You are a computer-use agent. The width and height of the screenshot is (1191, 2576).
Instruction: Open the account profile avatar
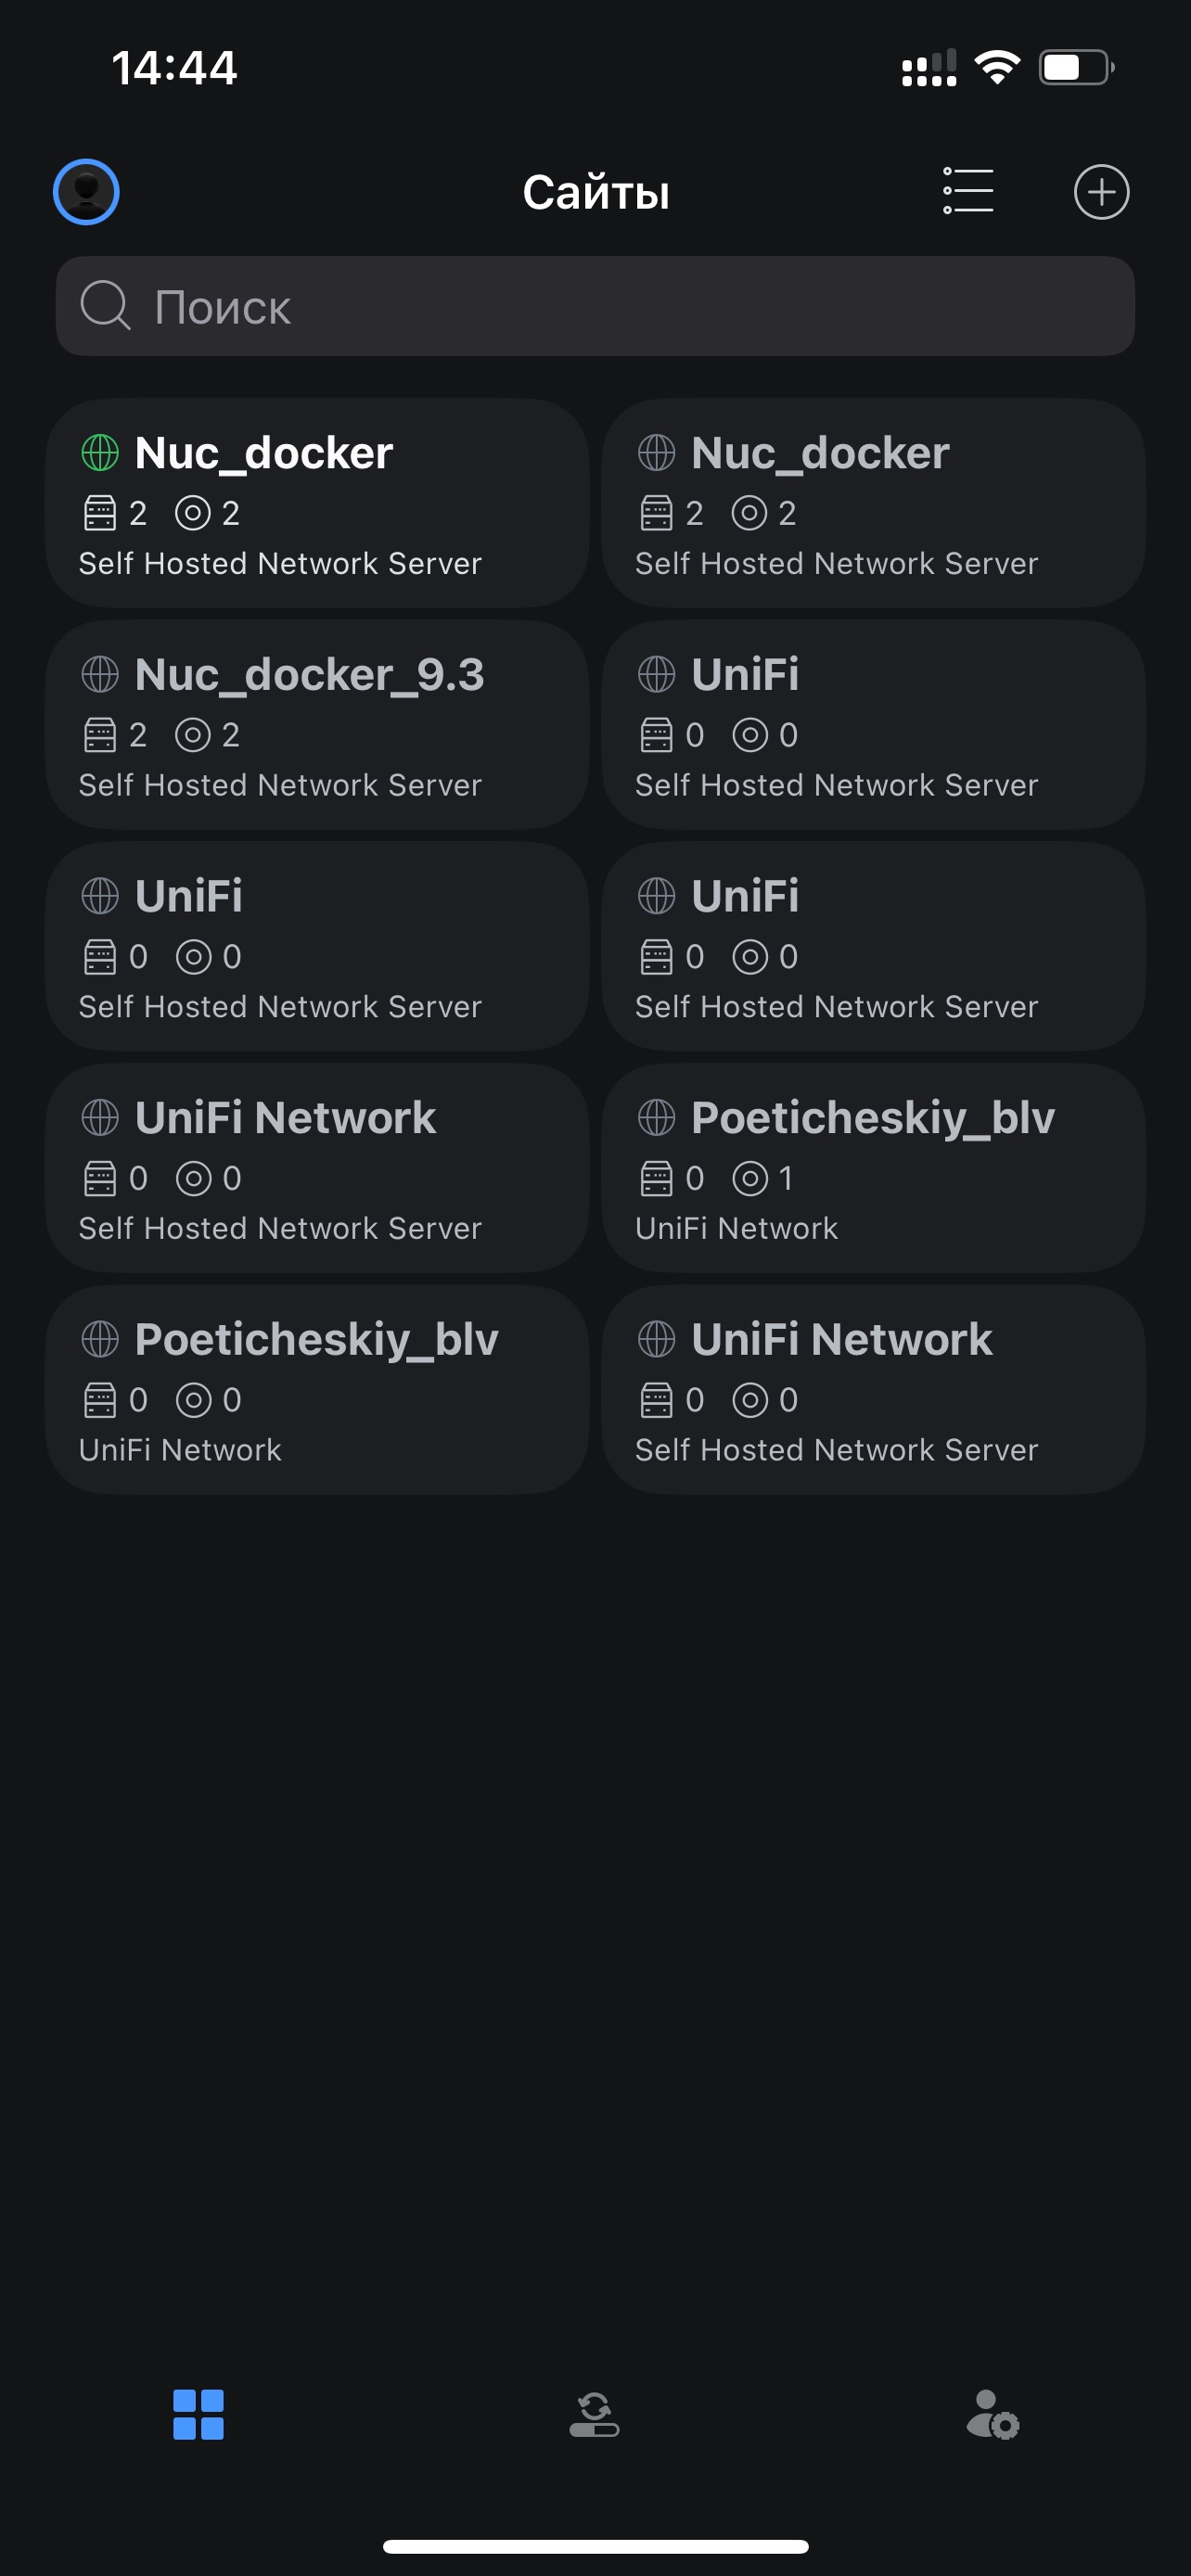click(x=86, y=192)
